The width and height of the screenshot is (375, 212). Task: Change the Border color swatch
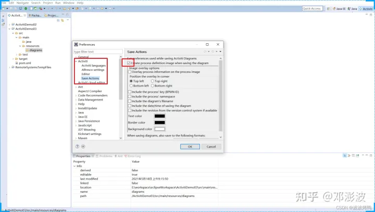[x=159, y=122]
